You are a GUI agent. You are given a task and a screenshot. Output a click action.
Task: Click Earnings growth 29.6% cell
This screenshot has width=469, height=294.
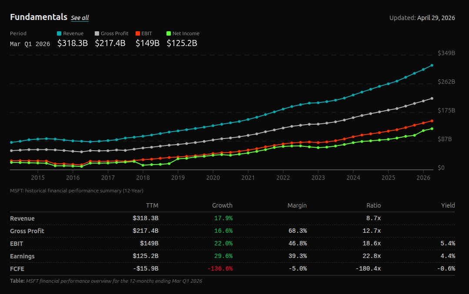point(223,256)
